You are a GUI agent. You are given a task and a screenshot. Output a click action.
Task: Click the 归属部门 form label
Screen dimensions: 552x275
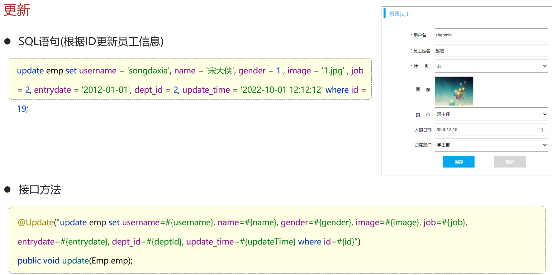click(x=422, y=145)
